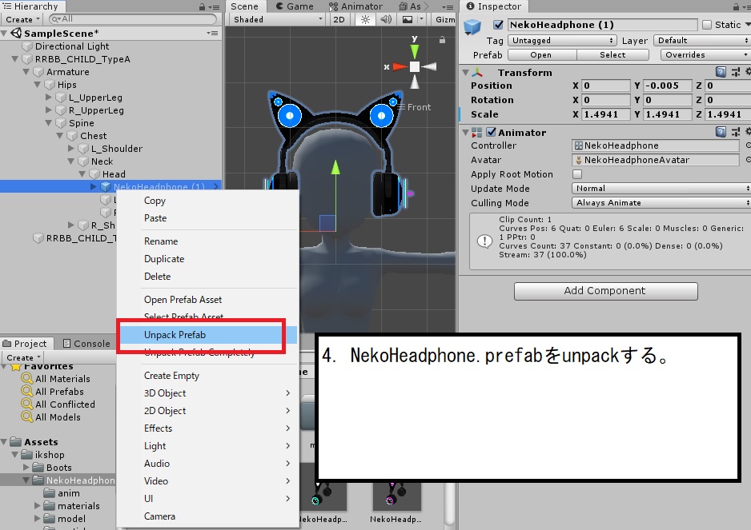The height and width of the screenshot is (530, 751).
Task: Open Culling Mode Always Animate dropdown
Action: pos(661,203)
